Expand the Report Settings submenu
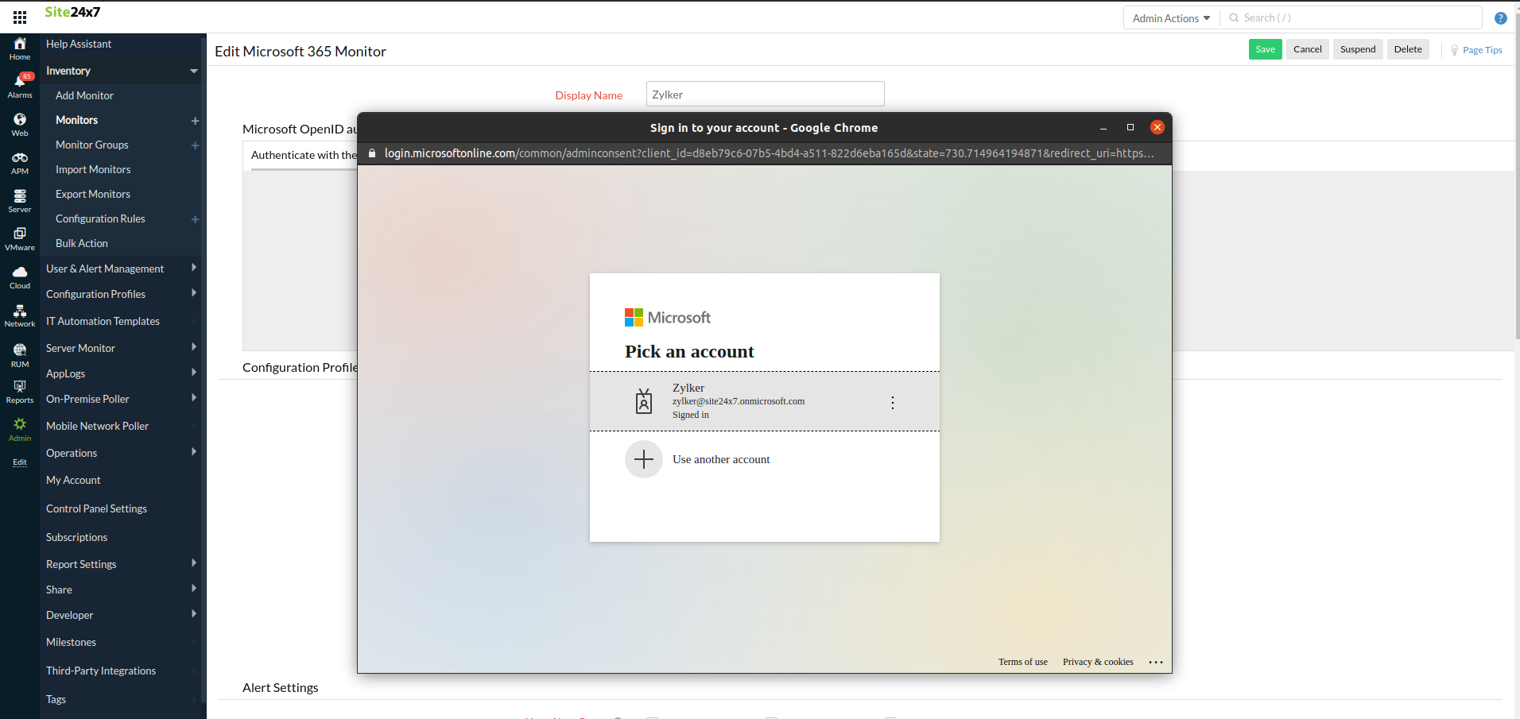1520x719 pixels. click(x=193, y=564)
